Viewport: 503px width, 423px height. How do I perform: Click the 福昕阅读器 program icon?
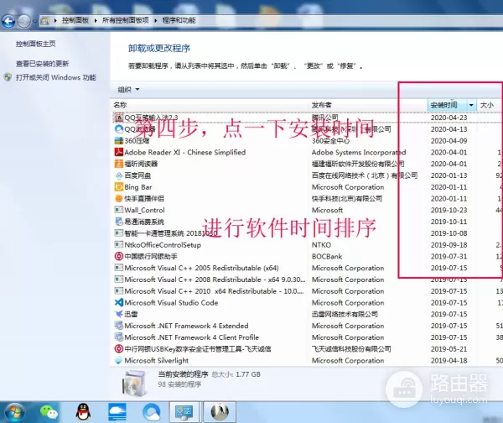tap(119, 164)
